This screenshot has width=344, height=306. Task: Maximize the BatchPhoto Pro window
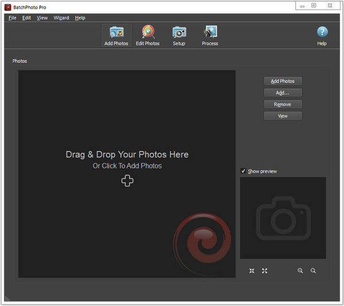[x=314, y=5]
